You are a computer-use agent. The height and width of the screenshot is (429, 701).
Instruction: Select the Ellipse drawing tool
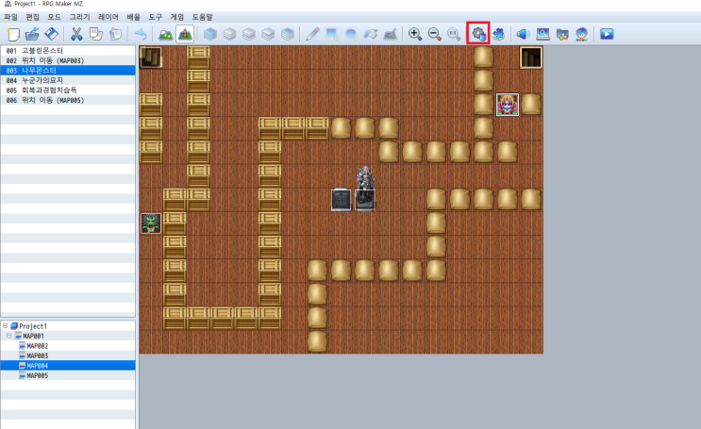(x=351, y=34)
